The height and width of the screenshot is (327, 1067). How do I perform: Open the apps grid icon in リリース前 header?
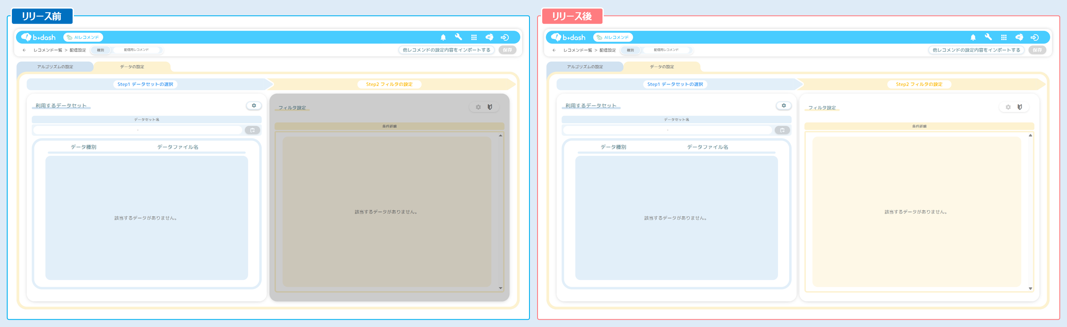pyautogui.click(x=474, y=37)
